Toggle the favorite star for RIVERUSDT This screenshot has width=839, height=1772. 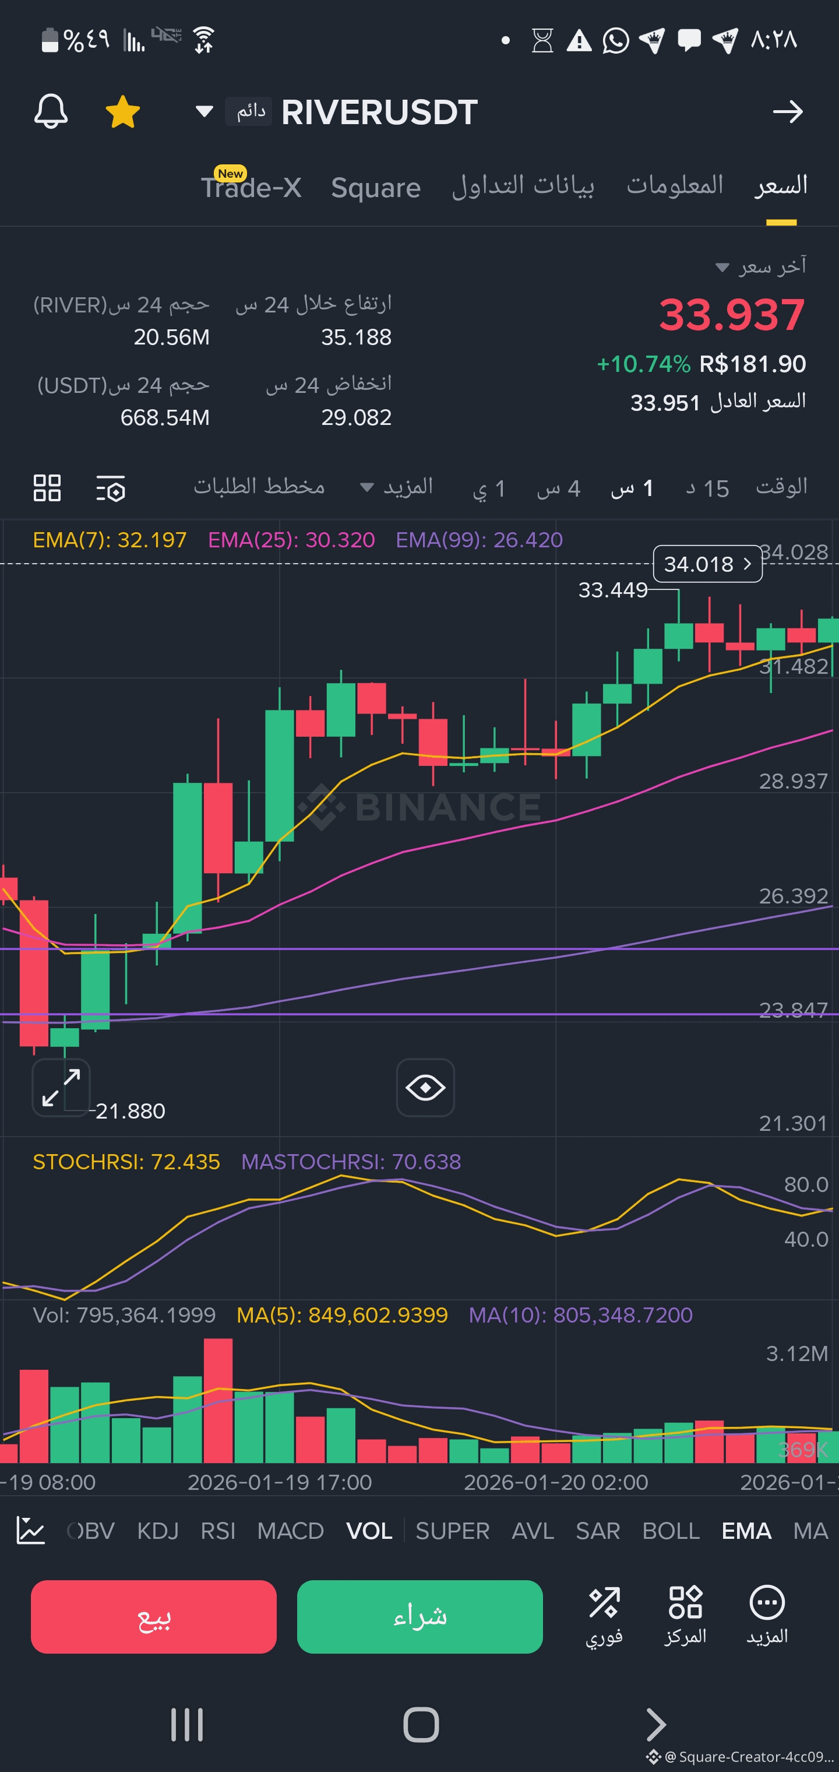coord(123,111)
